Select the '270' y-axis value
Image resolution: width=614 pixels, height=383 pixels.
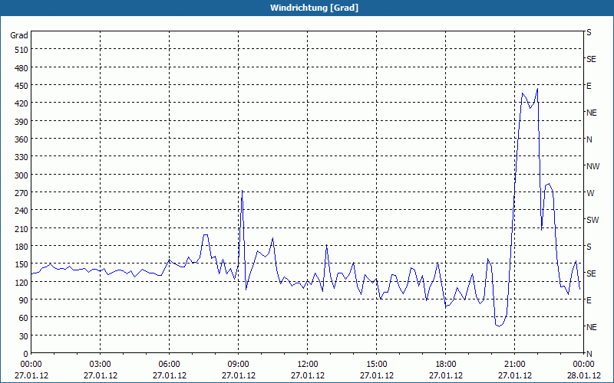21,193
